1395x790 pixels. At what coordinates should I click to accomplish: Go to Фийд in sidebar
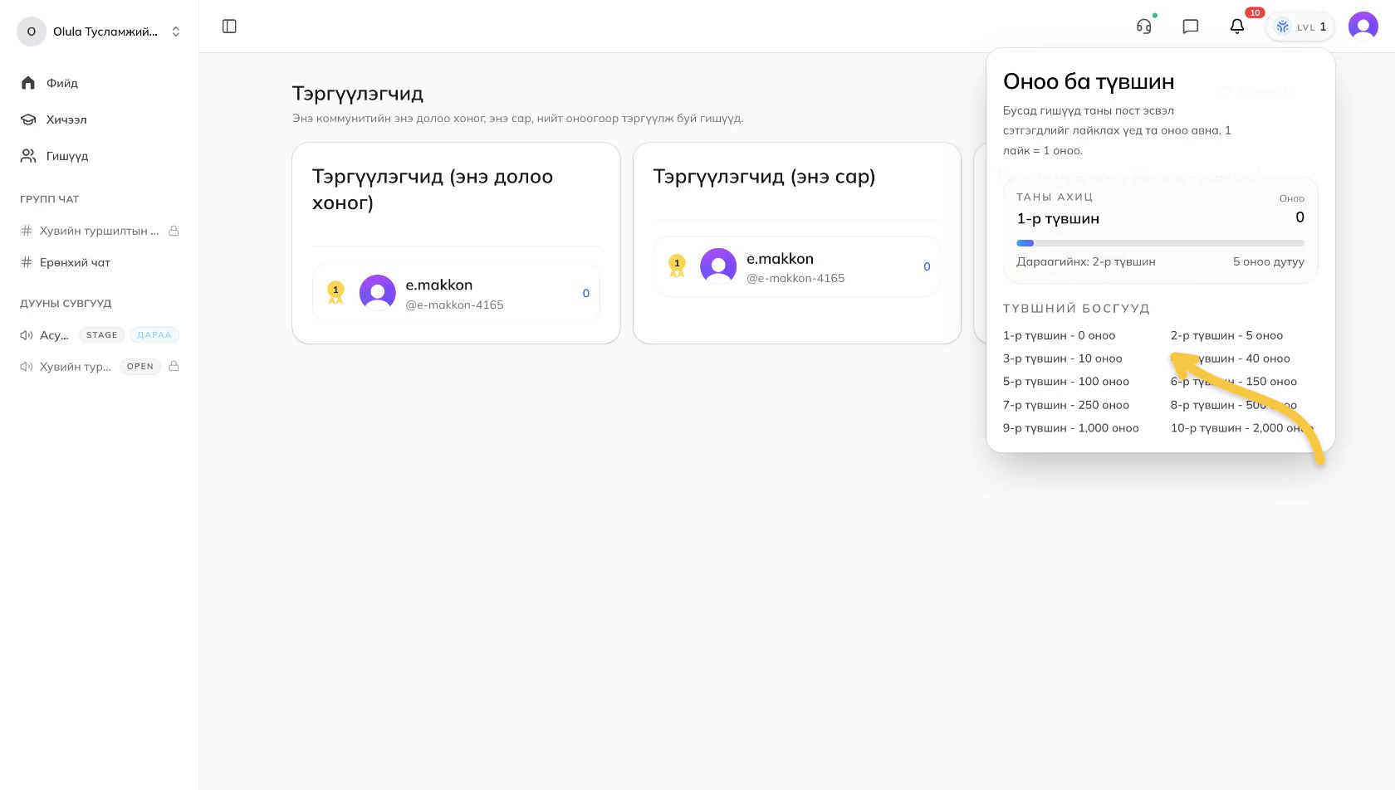point(100,83)
